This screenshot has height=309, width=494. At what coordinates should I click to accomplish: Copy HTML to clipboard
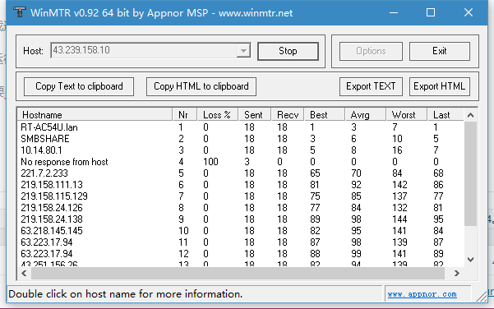201,86
